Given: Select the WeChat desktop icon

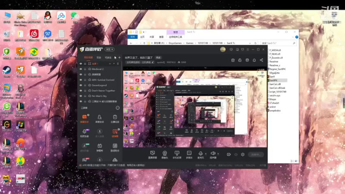Looking at the screenshot, I should 75,17.
